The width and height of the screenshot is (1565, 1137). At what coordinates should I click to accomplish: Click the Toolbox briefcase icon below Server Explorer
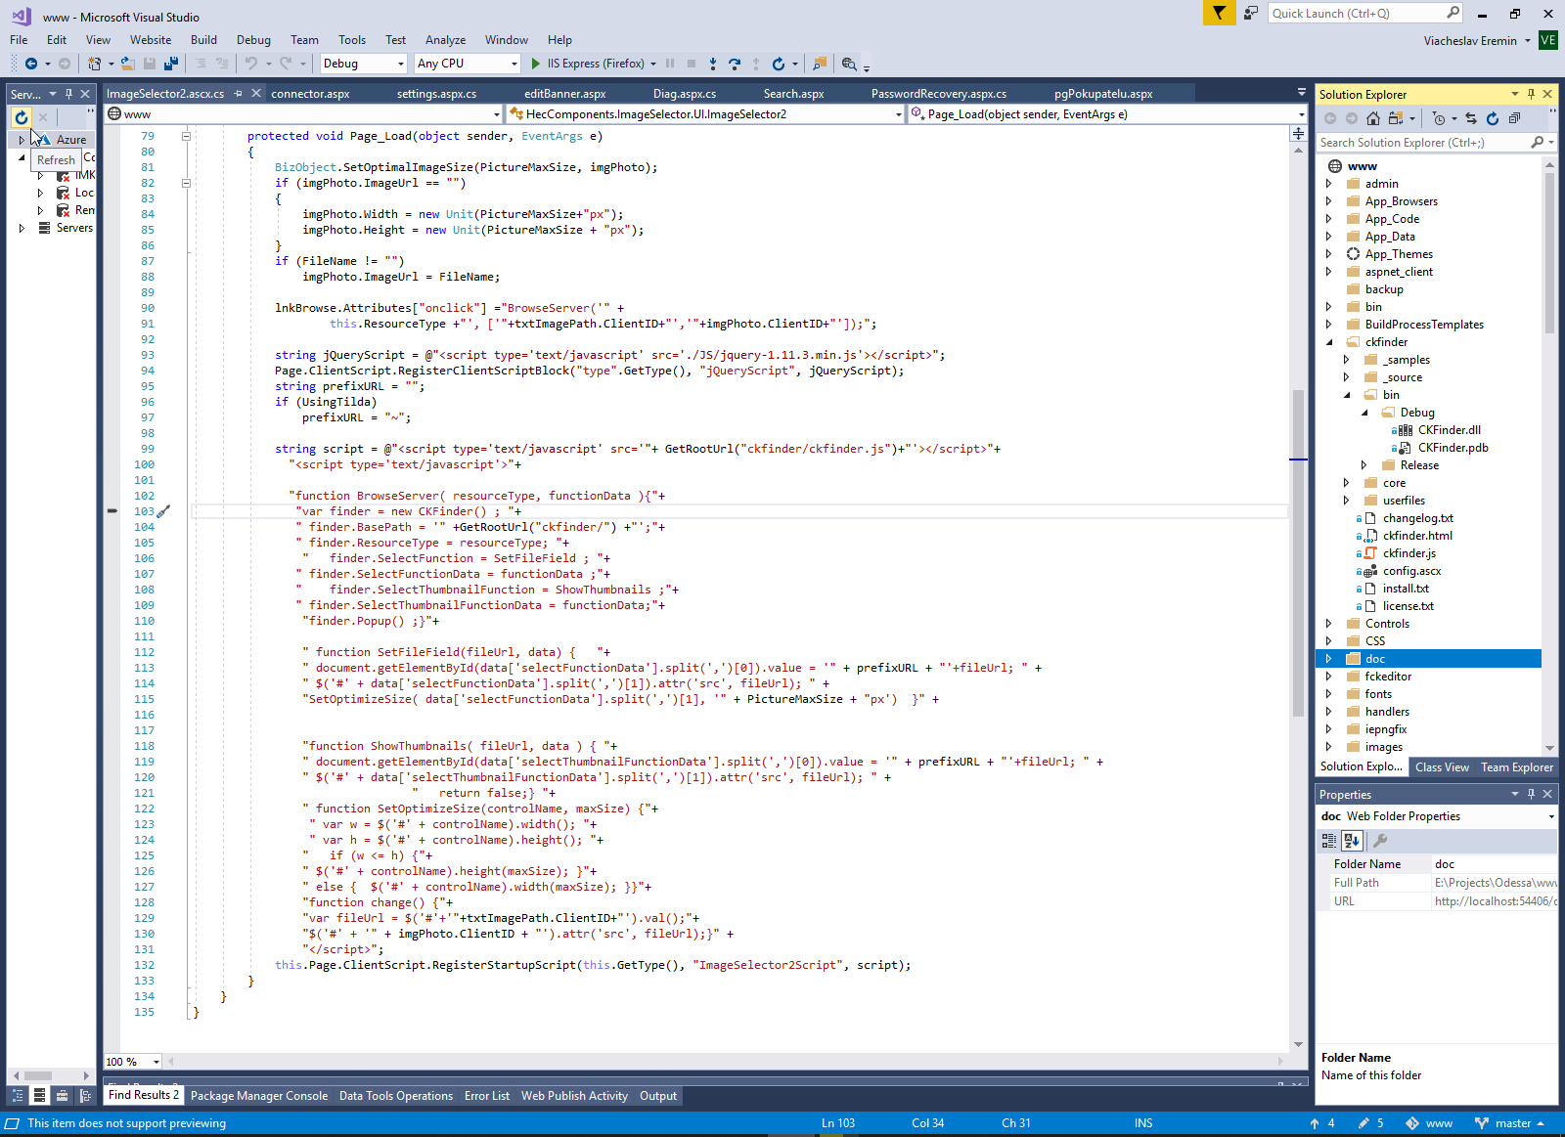pyautogui.click(x=62, y=1096)
